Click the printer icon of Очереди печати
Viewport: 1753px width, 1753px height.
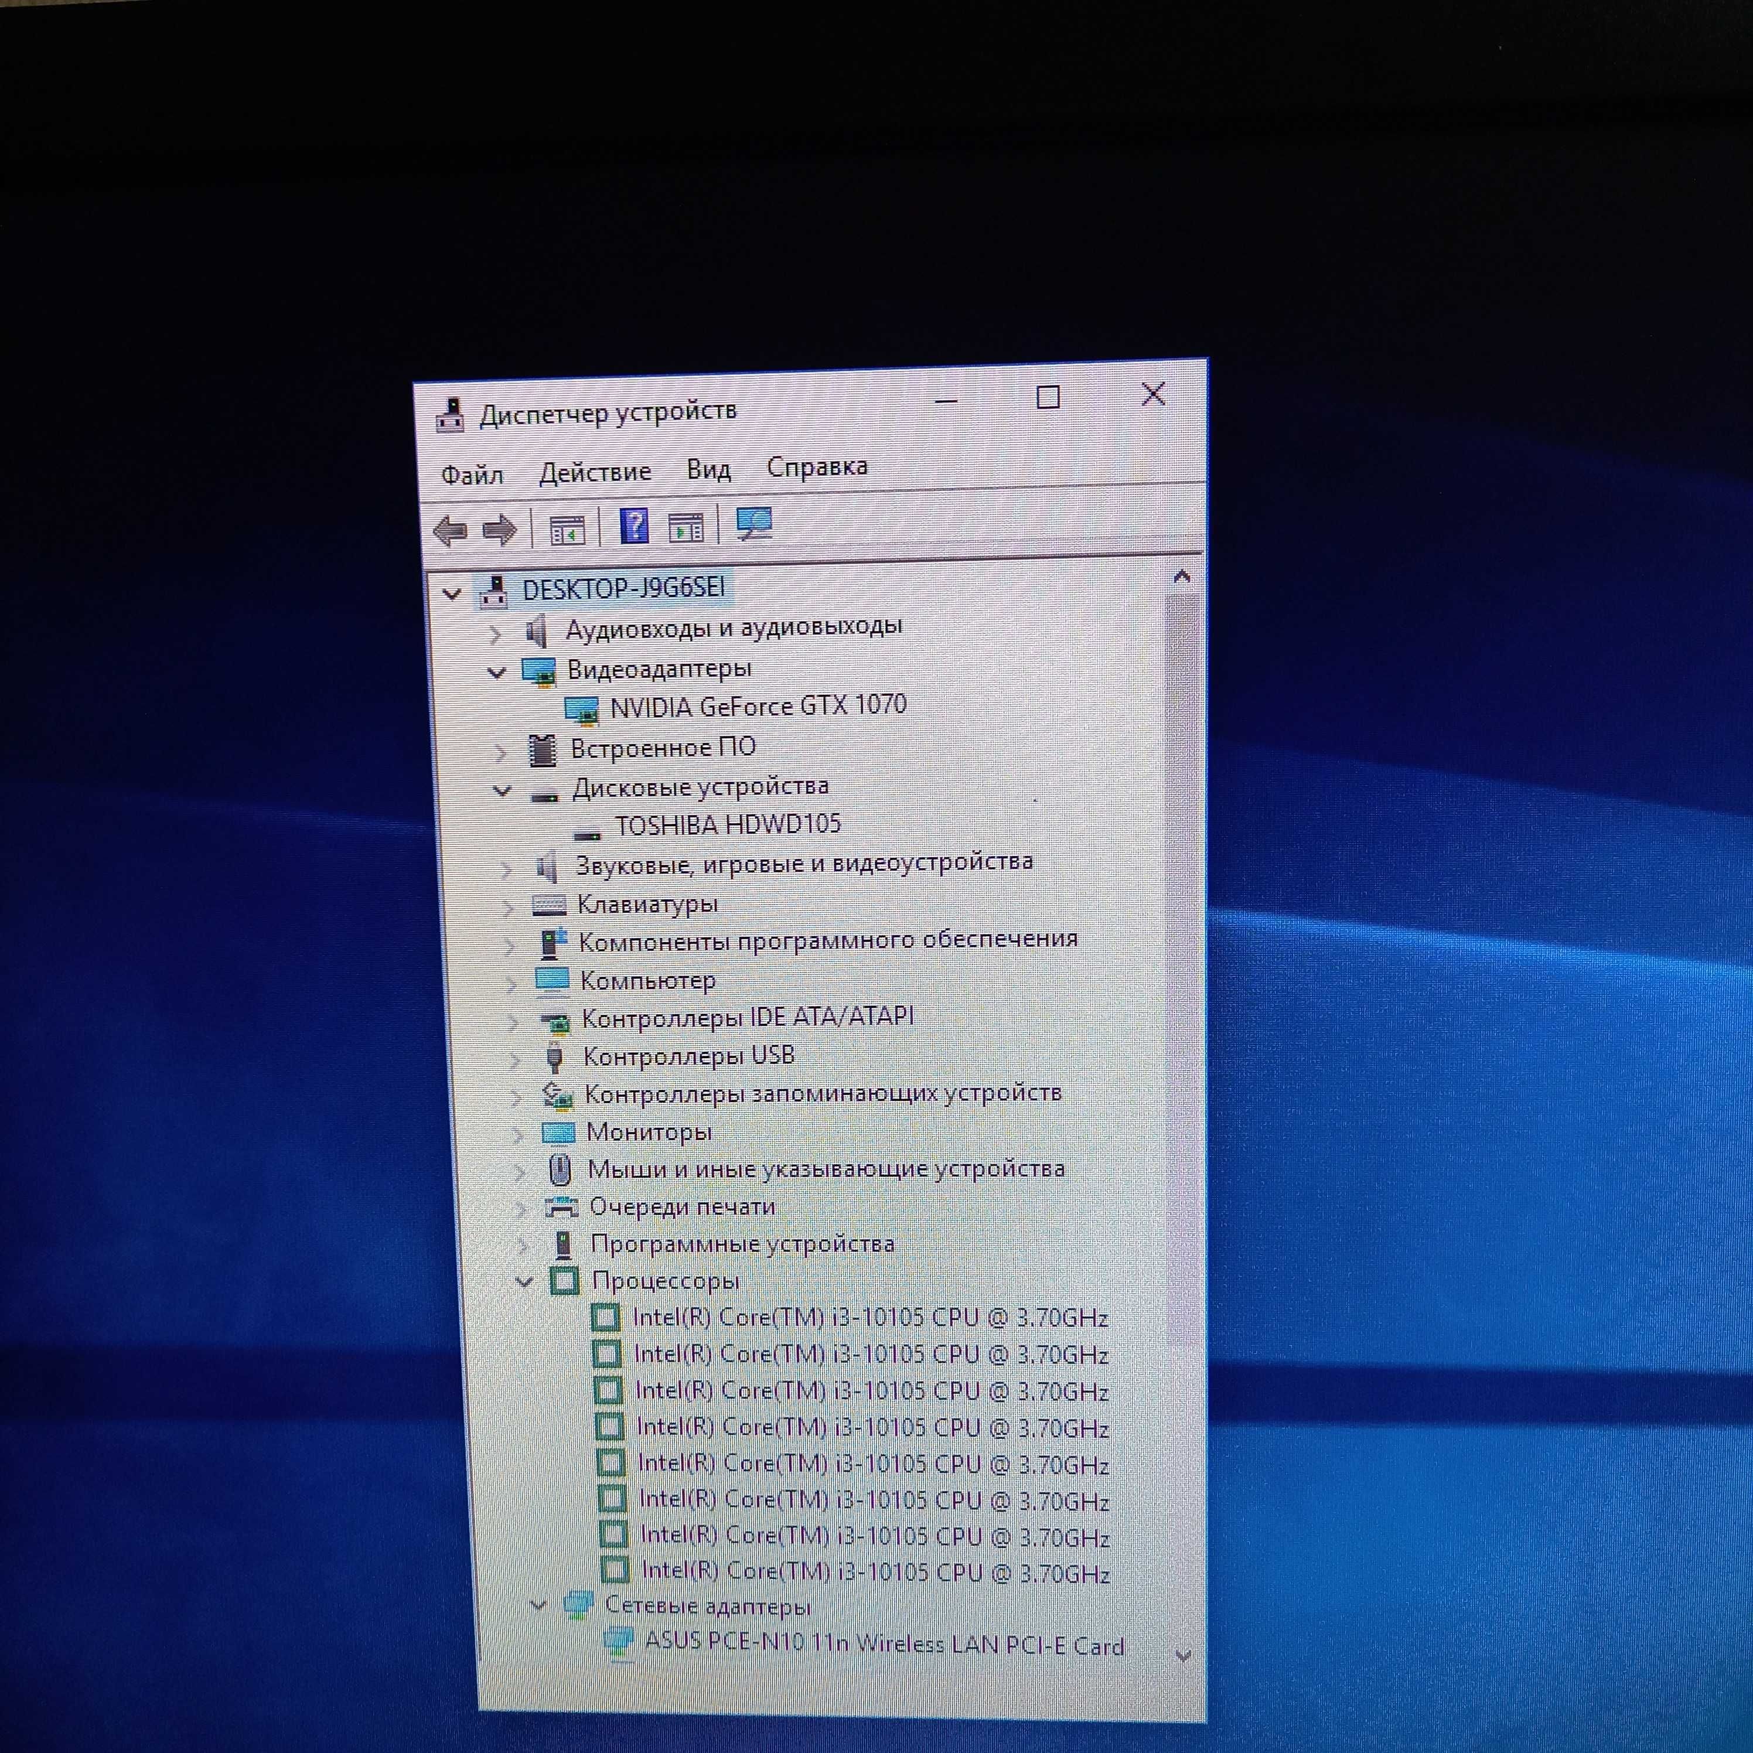coord(562,1208)
